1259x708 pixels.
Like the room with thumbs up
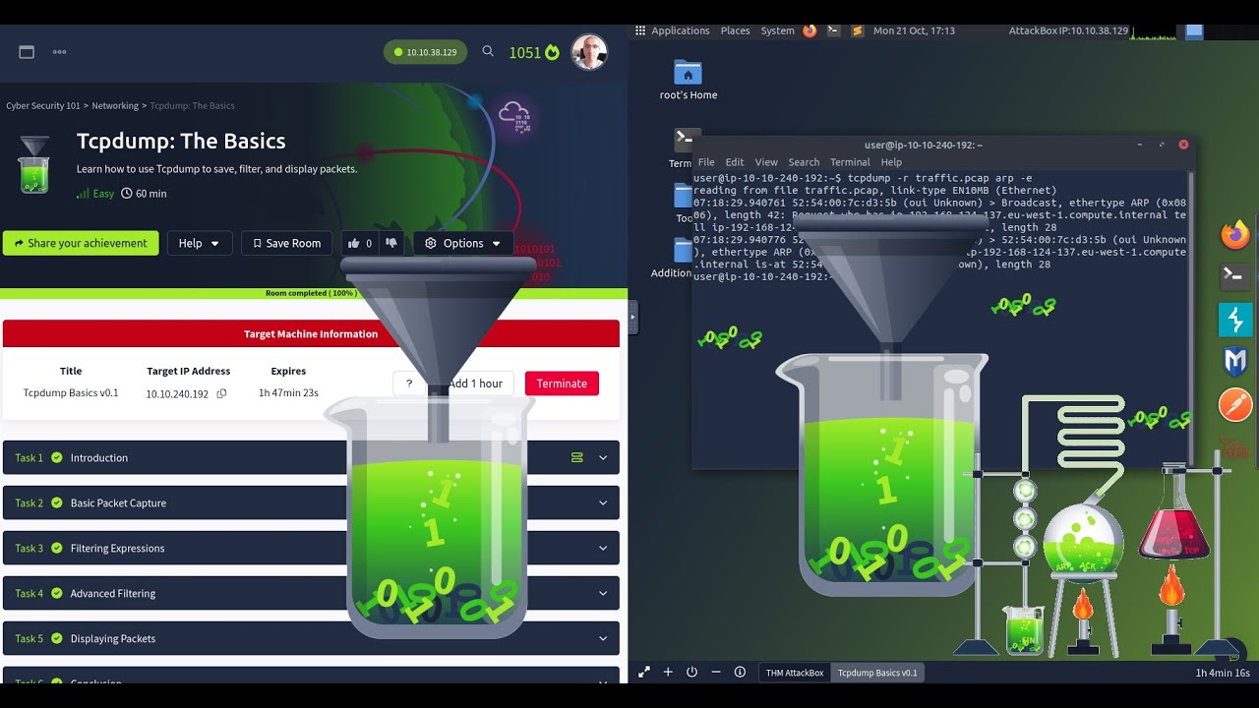(x=356, y=243)
